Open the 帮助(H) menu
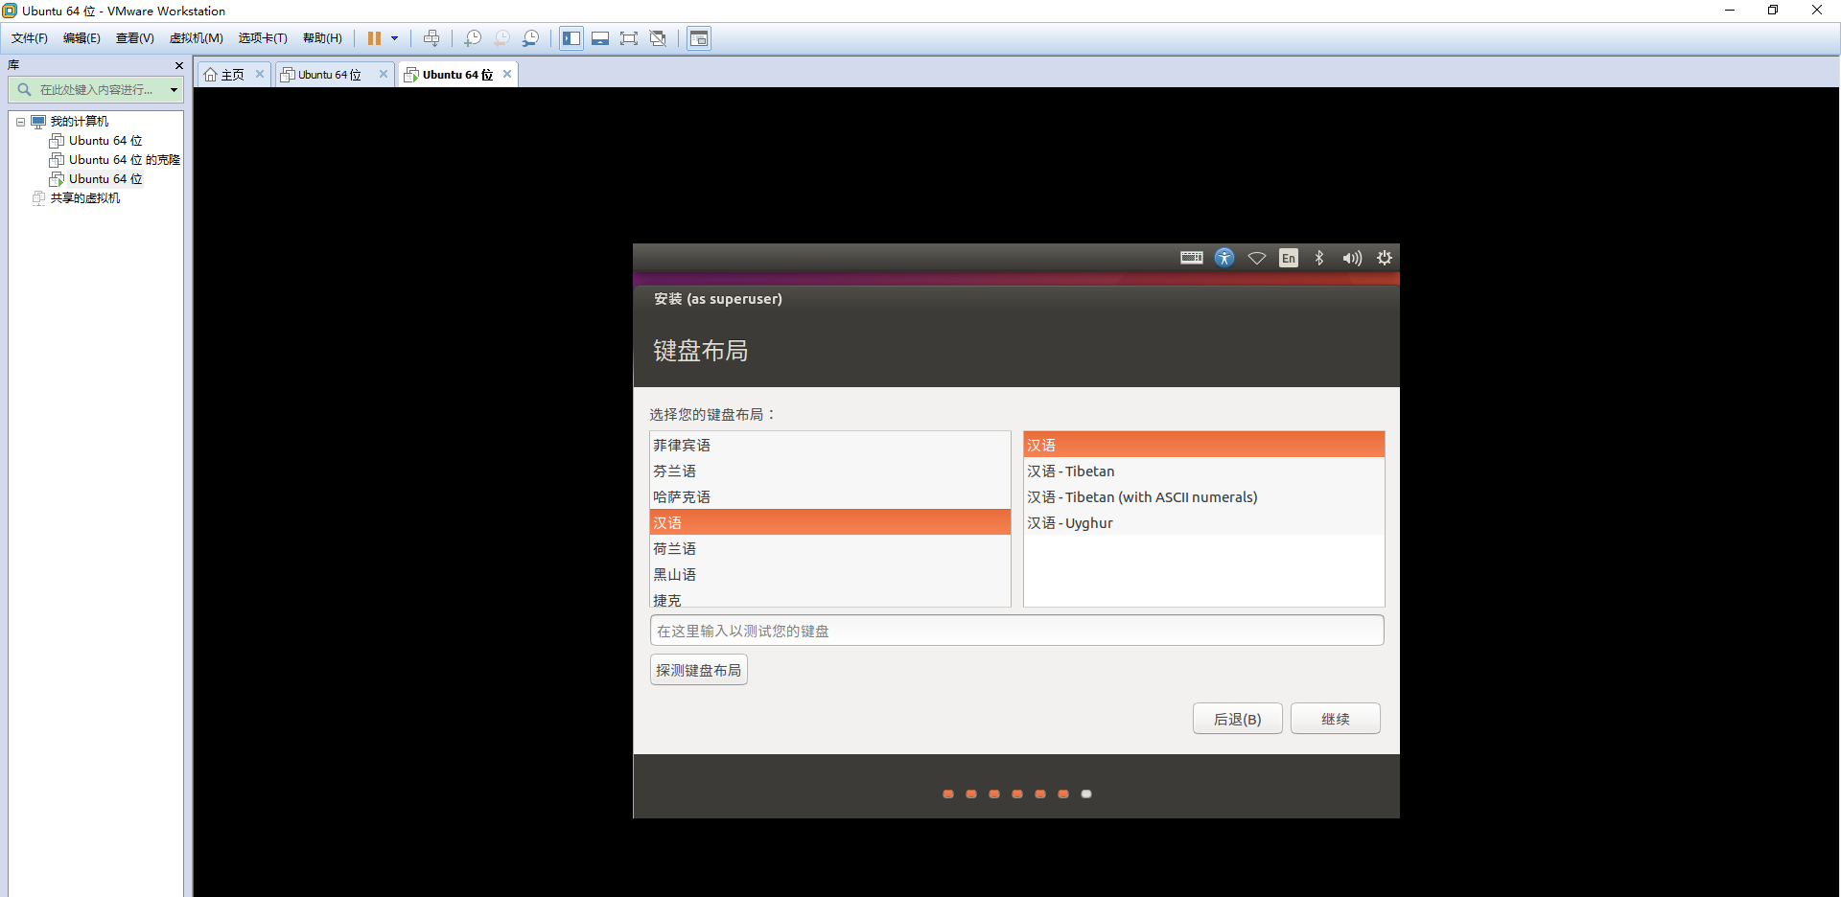This screenshot has height=897, width=1841. [x=322, y=38]
